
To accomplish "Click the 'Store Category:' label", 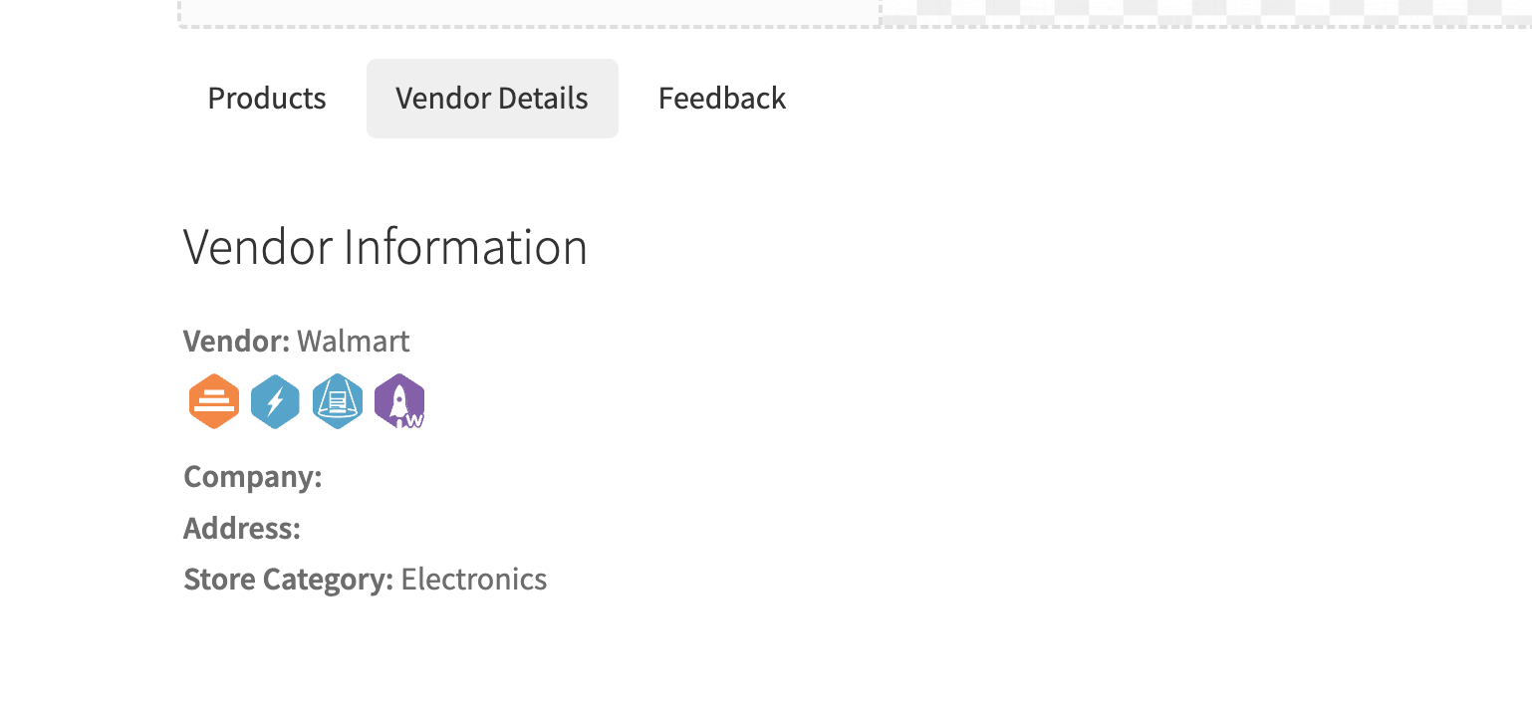I will [289, 579].
